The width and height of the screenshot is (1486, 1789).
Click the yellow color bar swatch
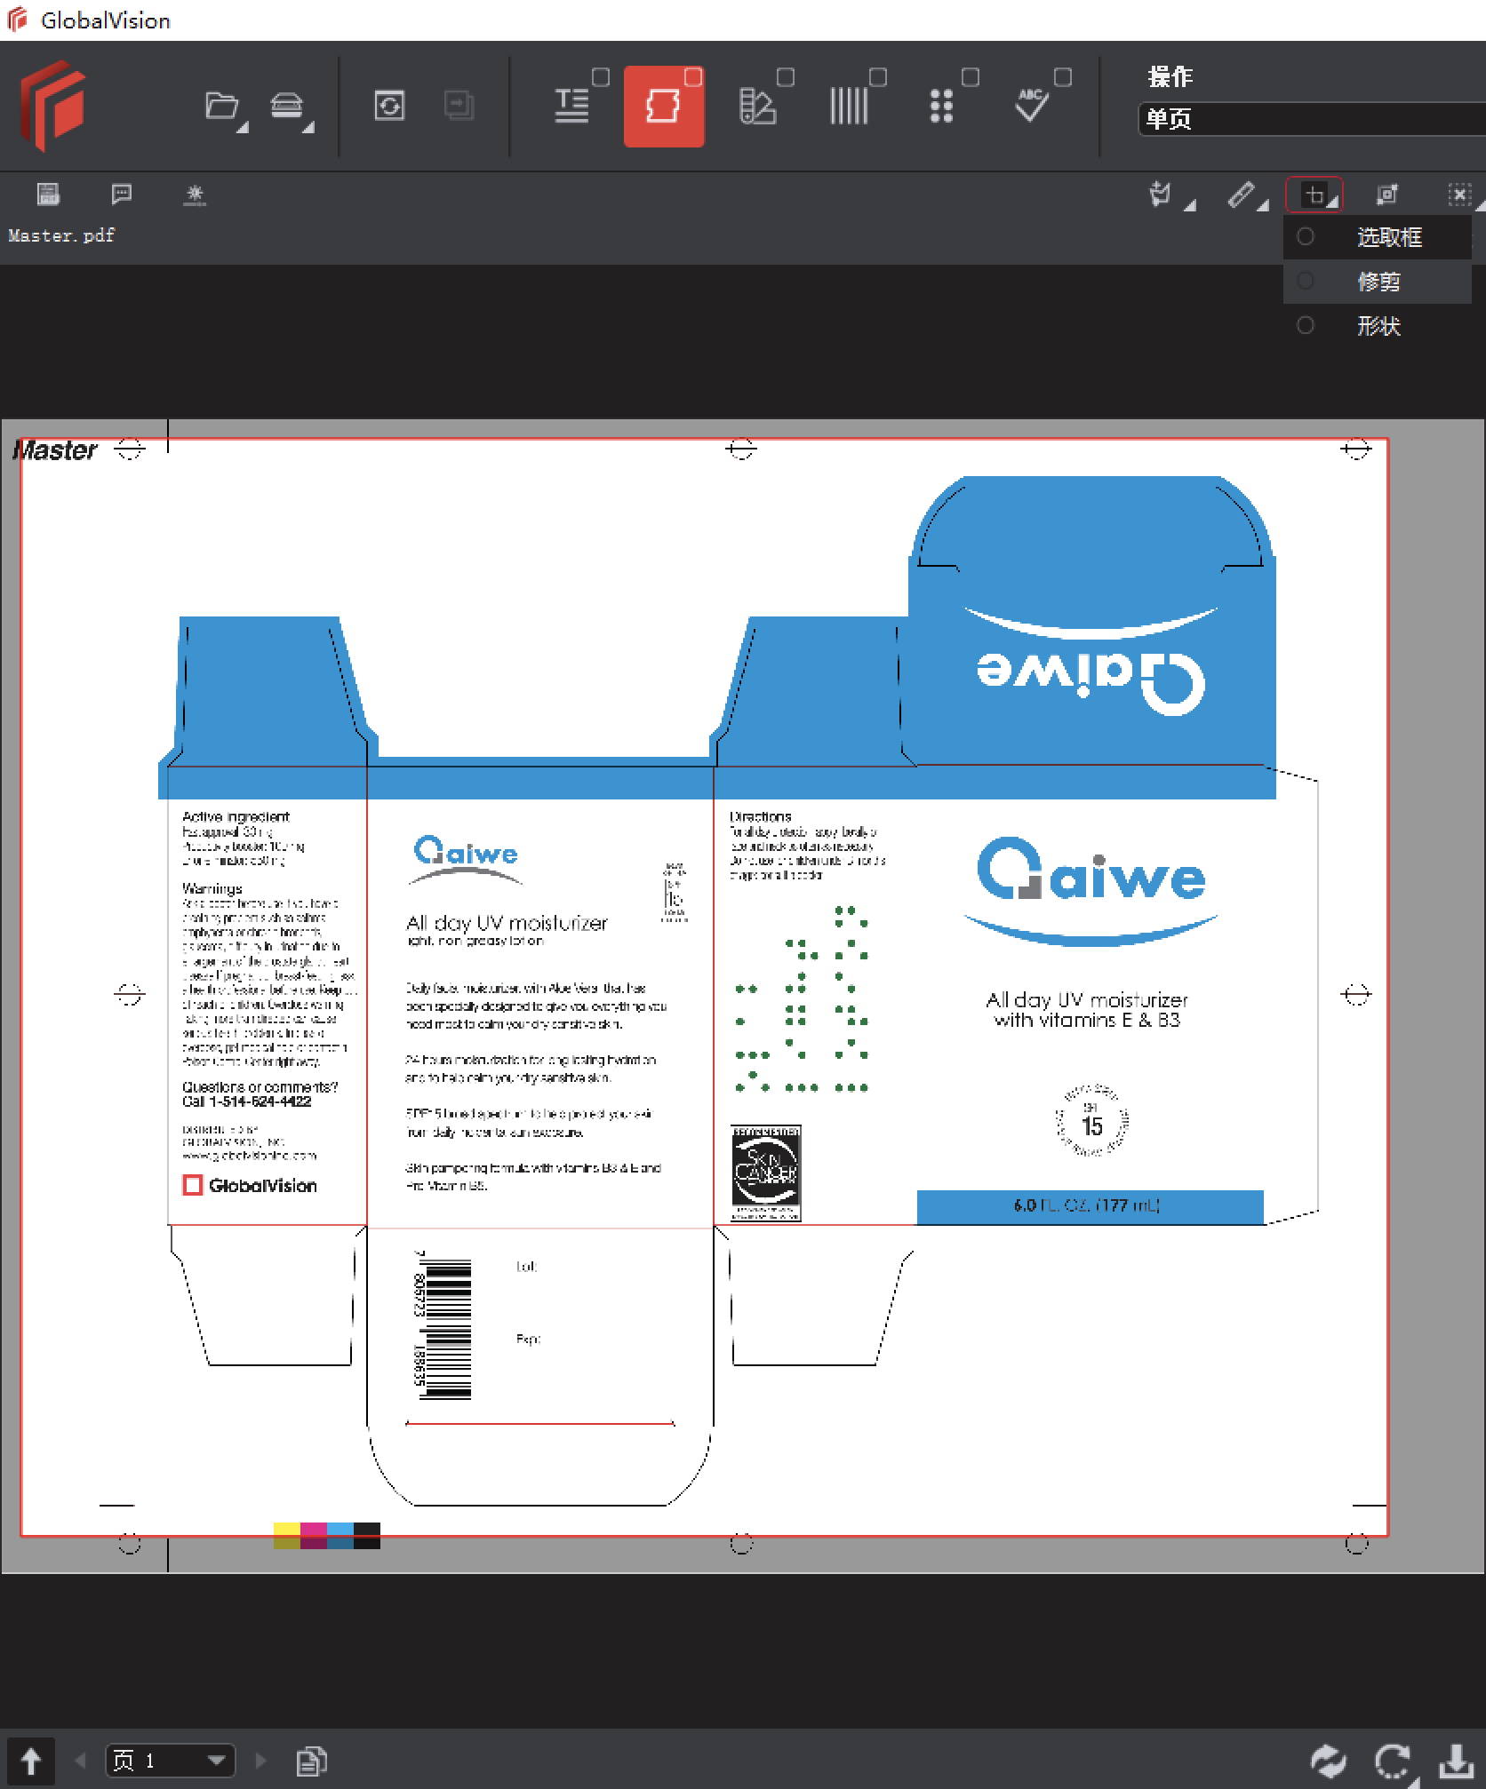point(287,1536)
